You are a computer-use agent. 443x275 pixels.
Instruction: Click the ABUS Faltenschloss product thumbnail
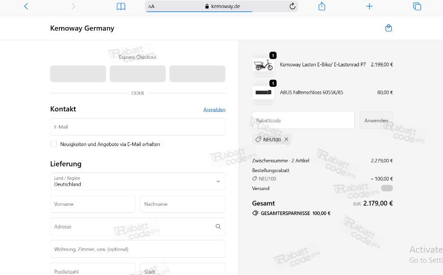point(263,92)
